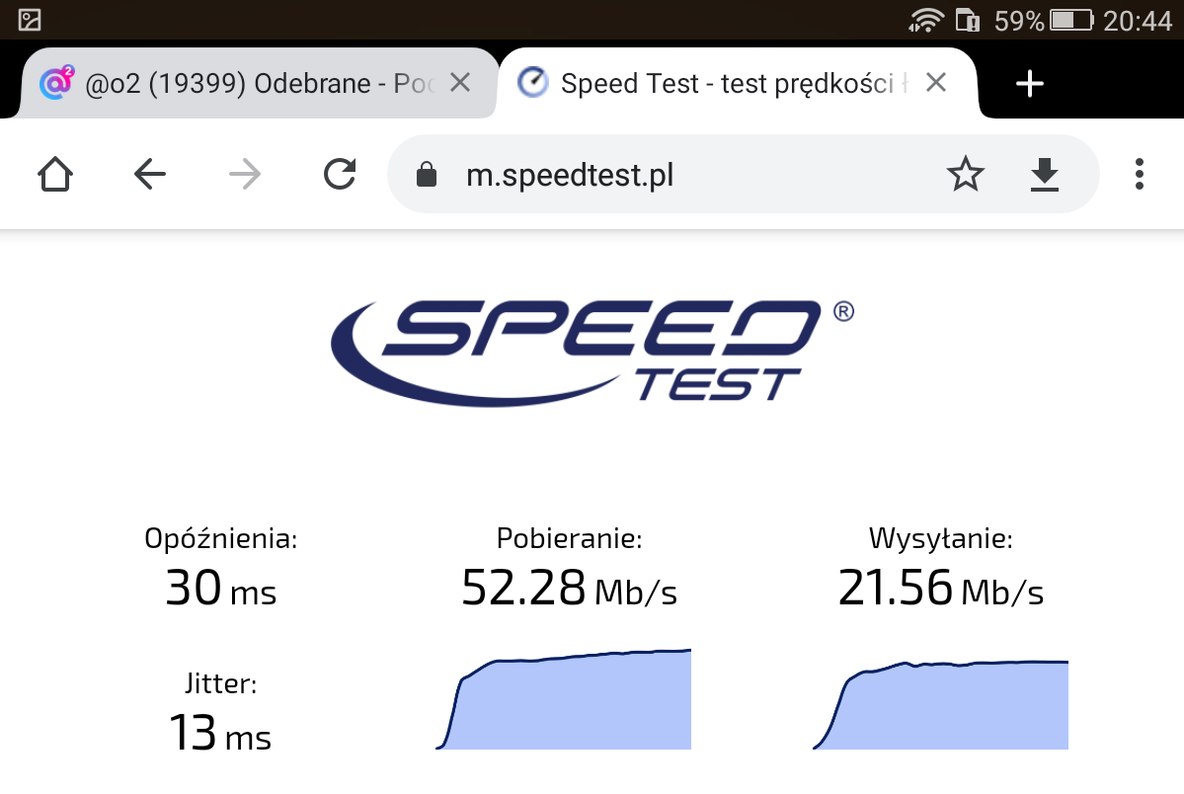
Task: Click the Speed Test logo
Action: tap(592, 352)
